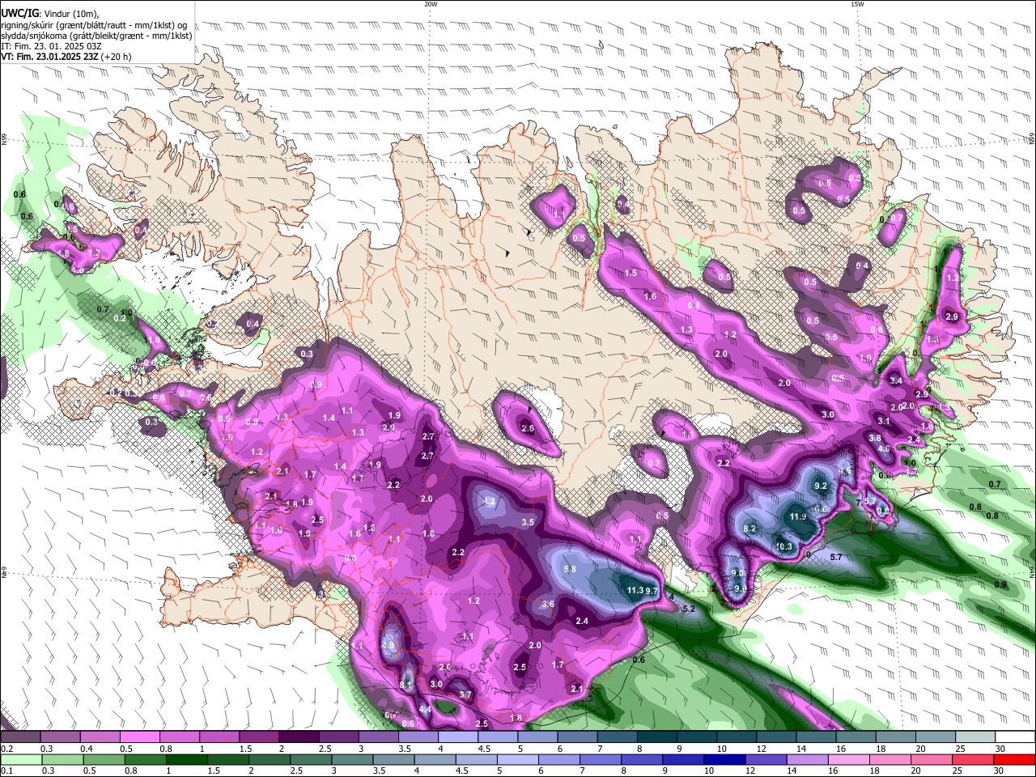1036x777 pixels.
Task: Click the '9.2' value label
Action: 821,486
